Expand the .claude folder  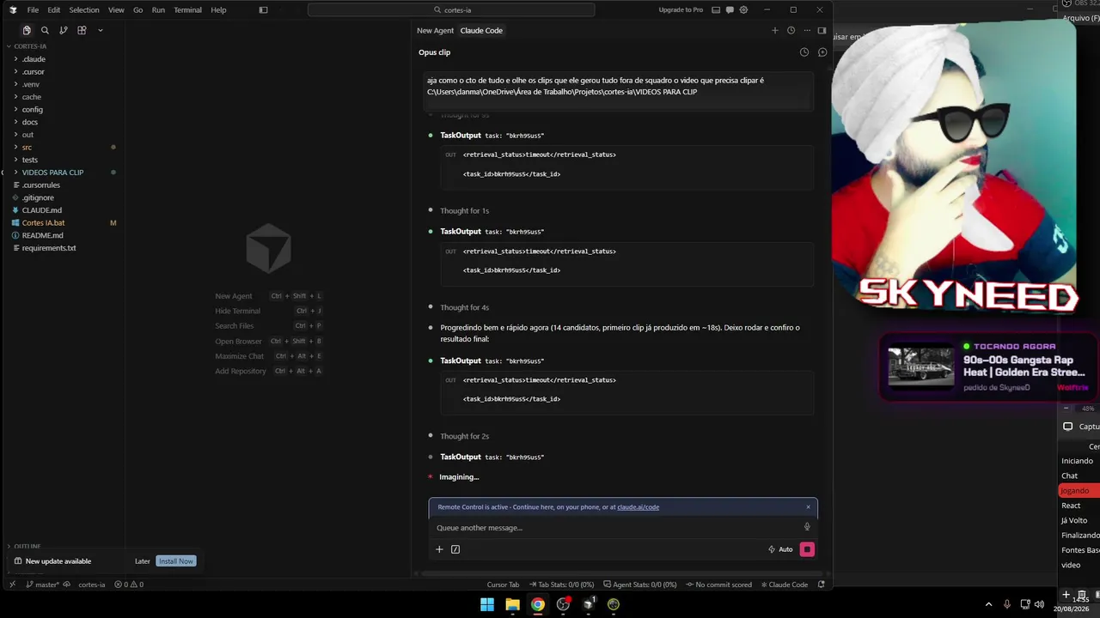[34, 59]
